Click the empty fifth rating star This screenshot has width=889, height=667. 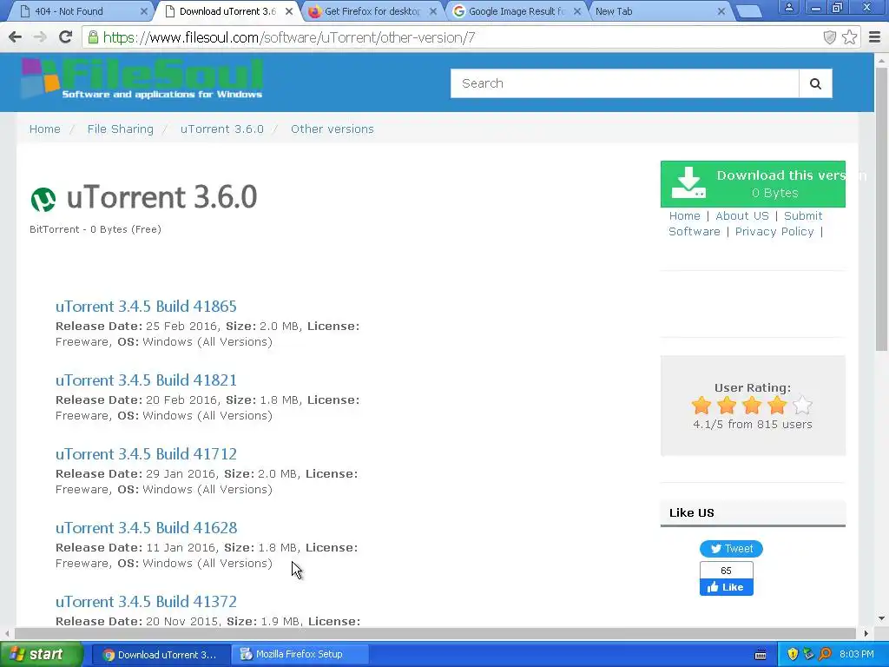click(x=802, y=406)
